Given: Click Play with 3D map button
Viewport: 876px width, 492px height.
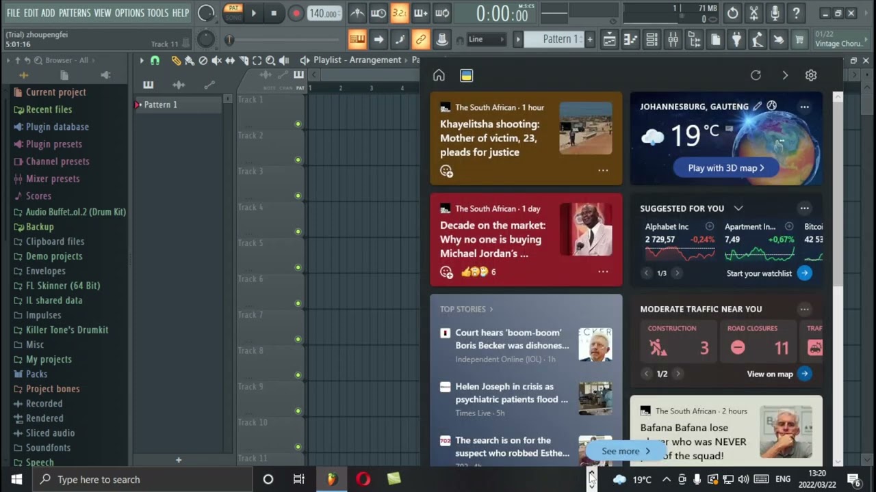Looking at the screenshot, I should [726, 168].
